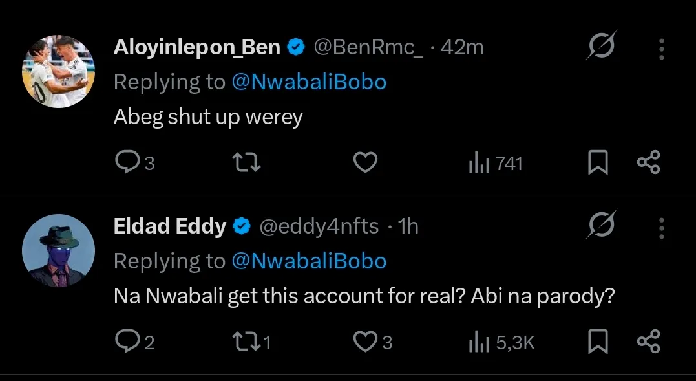Open Grok icon on Aloyinlepon_Ben's tweet
Image resolution: width=696 pixels, height=381 pixels.
[601, 47]
